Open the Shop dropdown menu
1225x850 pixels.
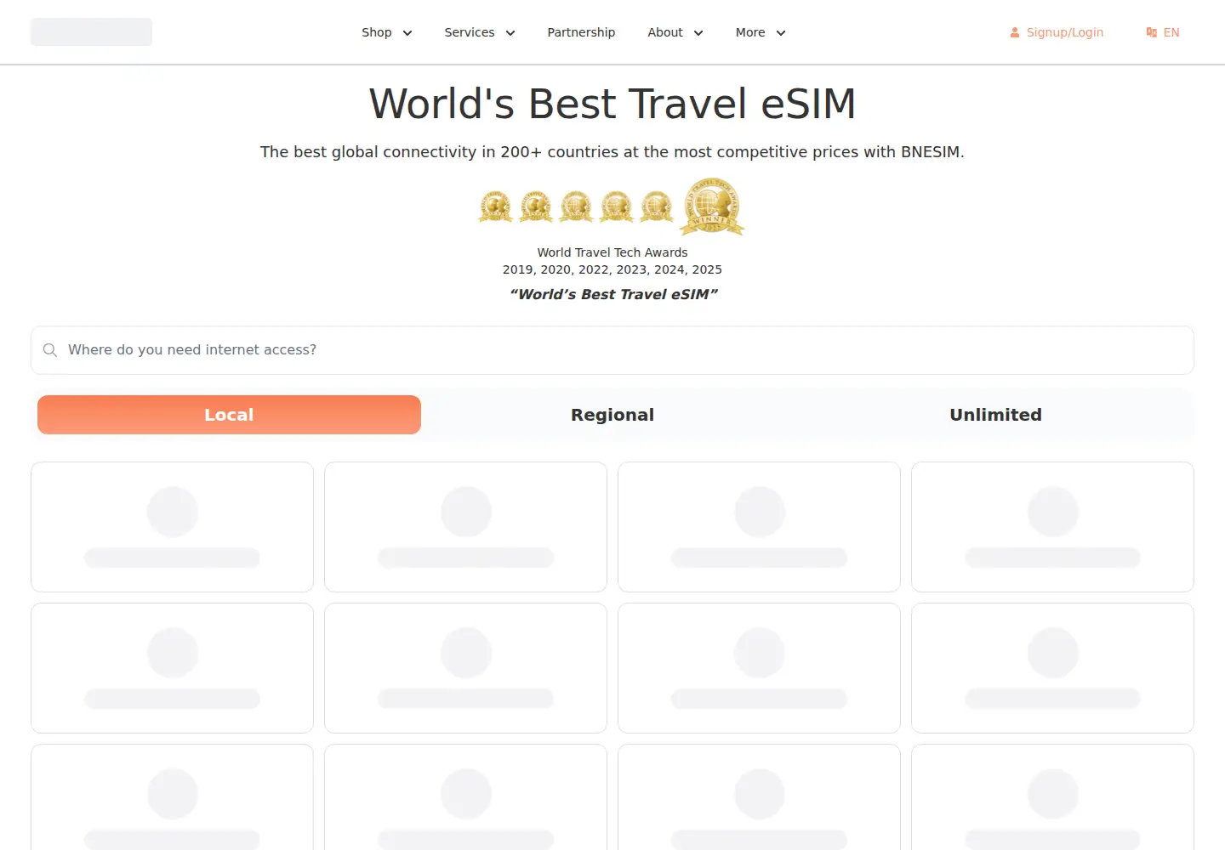[386, 32]
